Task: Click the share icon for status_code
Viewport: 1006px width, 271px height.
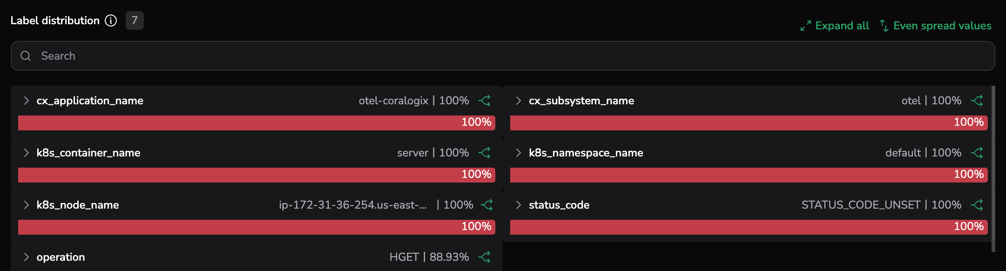Action: tap(977, 205)
